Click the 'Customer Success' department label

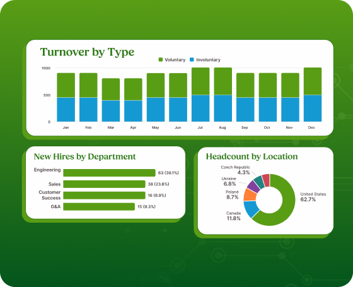pos(50,195)
